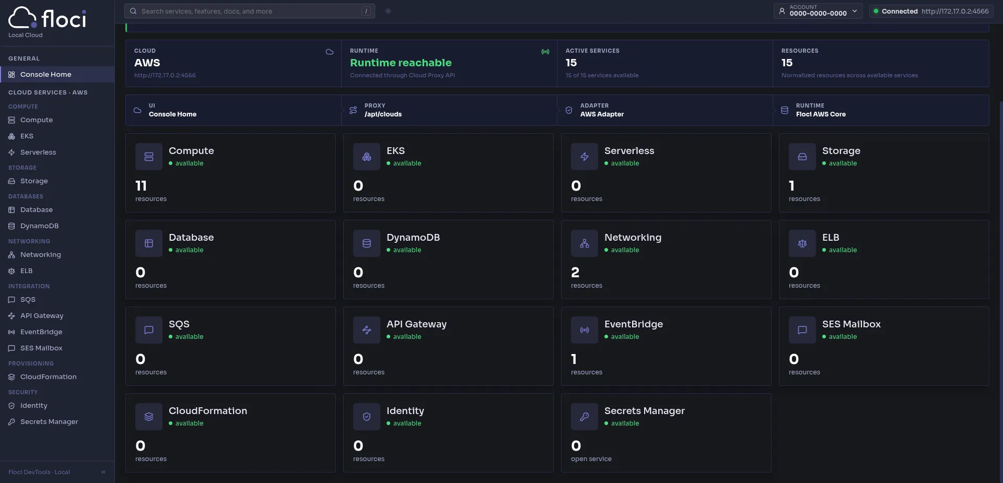1003x483 pixels.
Task: Open SQS in the sidebar
Action: click(57, 300)
